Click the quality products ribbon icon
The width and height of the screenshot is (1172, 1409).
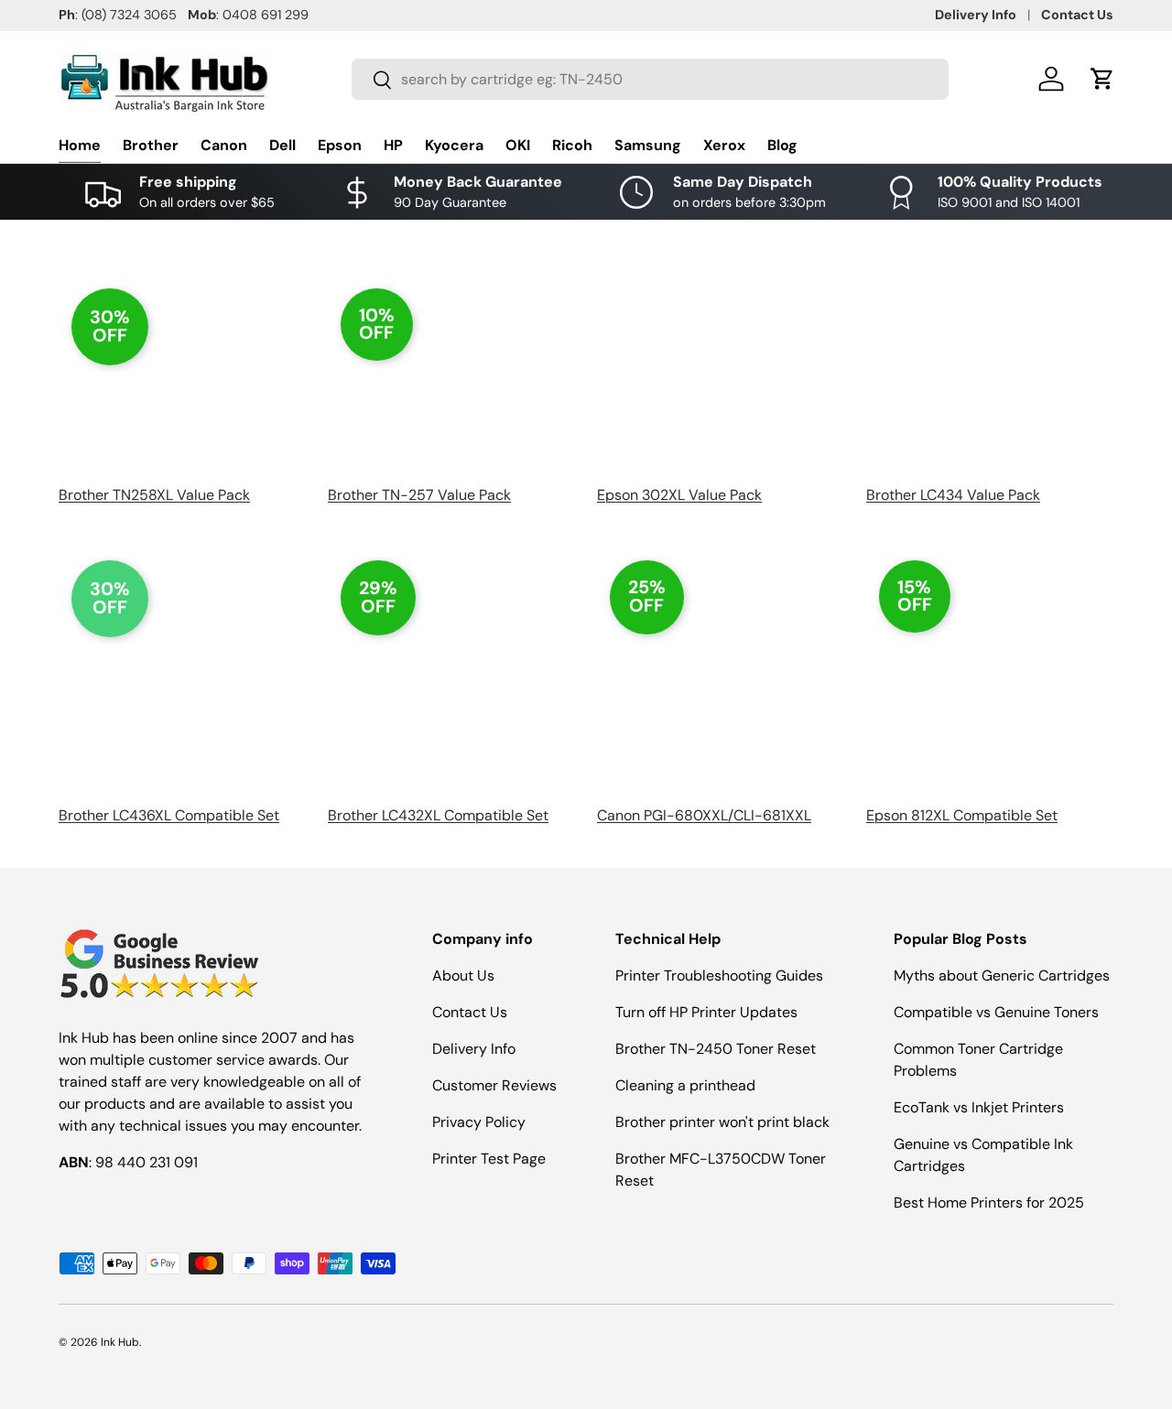[901, 192]
